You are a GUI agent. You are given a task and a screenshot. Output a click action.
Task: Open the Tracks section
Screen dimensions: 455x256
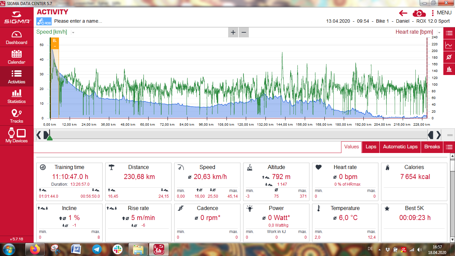(x=17, y=116)
